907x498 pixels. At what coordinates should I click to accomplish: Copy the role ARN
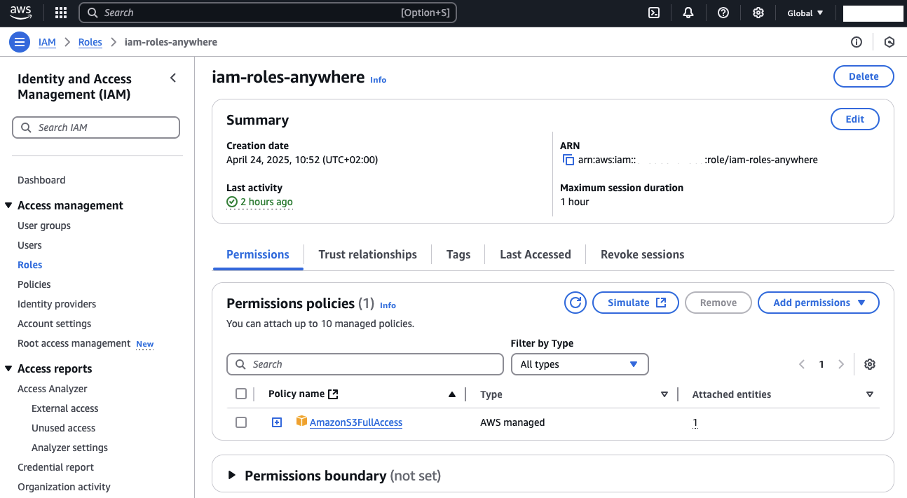tap(568, 160)
